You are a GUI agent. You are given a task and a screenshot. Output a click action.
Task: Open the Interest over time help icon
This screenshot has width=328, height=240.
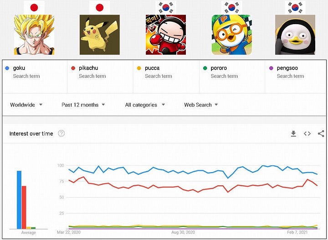pos(61,133)
